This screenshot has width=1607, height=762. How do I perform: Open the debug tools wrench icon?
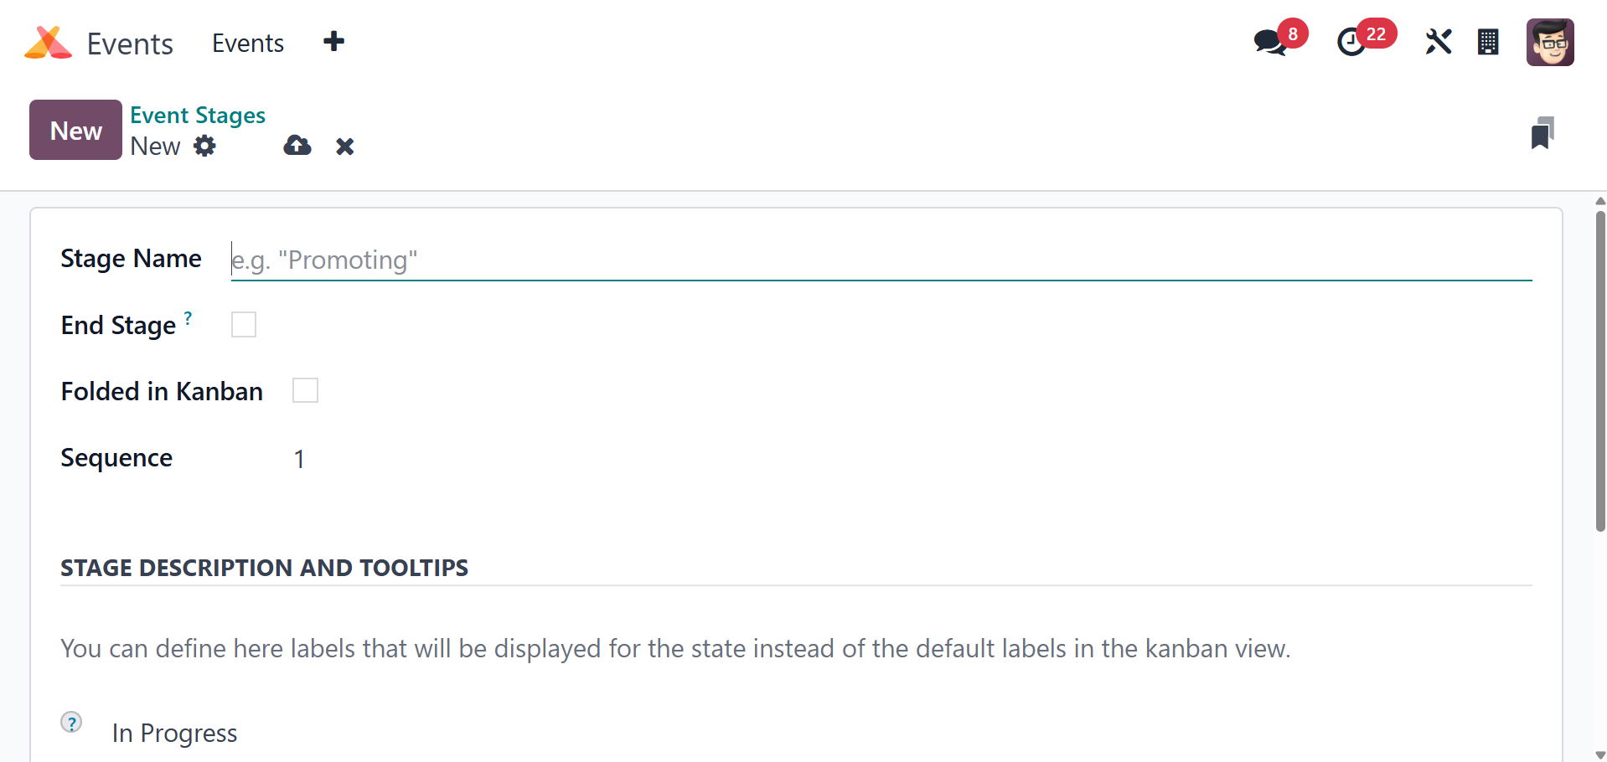(x=1438, y=42)
